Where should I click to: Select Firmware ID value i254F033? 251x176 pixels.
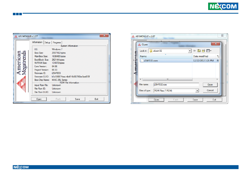[56, 73]
